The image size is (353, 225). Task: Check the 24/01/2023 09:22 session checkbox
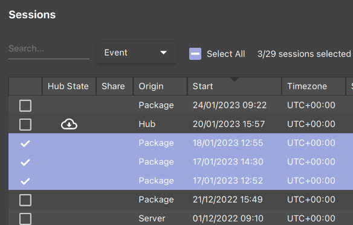(25, 106)
